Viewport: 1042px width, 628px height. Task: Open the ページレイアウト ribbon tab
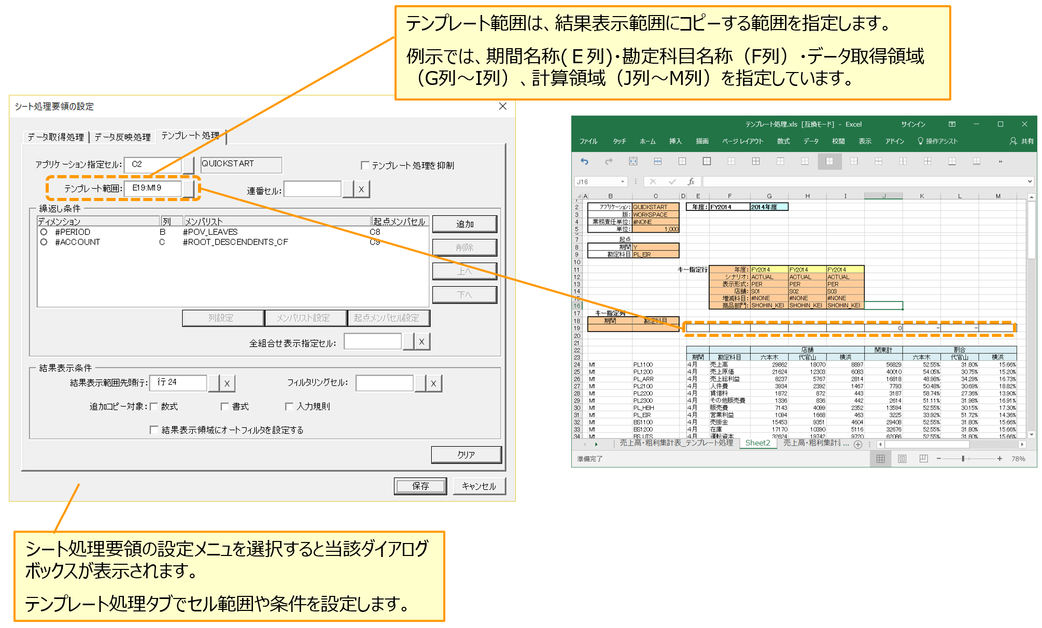(x=743, y=141)
